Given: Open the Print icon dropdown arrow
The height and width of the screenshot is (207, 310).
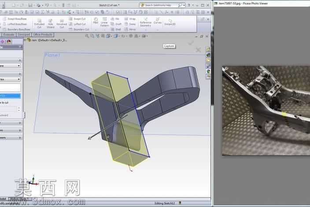Looking at the screenshot, I should (x=42, y=6).
